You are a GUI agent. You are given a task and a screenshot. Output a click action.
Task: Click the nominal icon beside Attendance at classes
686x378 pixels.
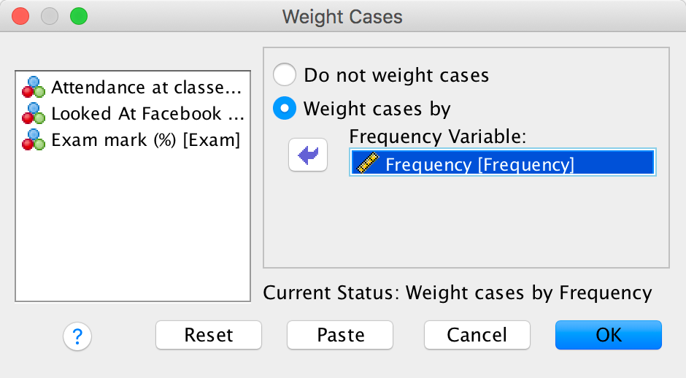click(x=34, y=88)
